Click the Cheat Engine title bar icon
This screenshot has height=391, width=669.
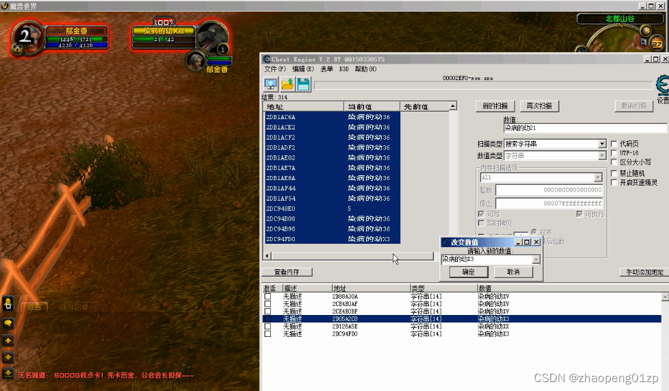[266, 60]
